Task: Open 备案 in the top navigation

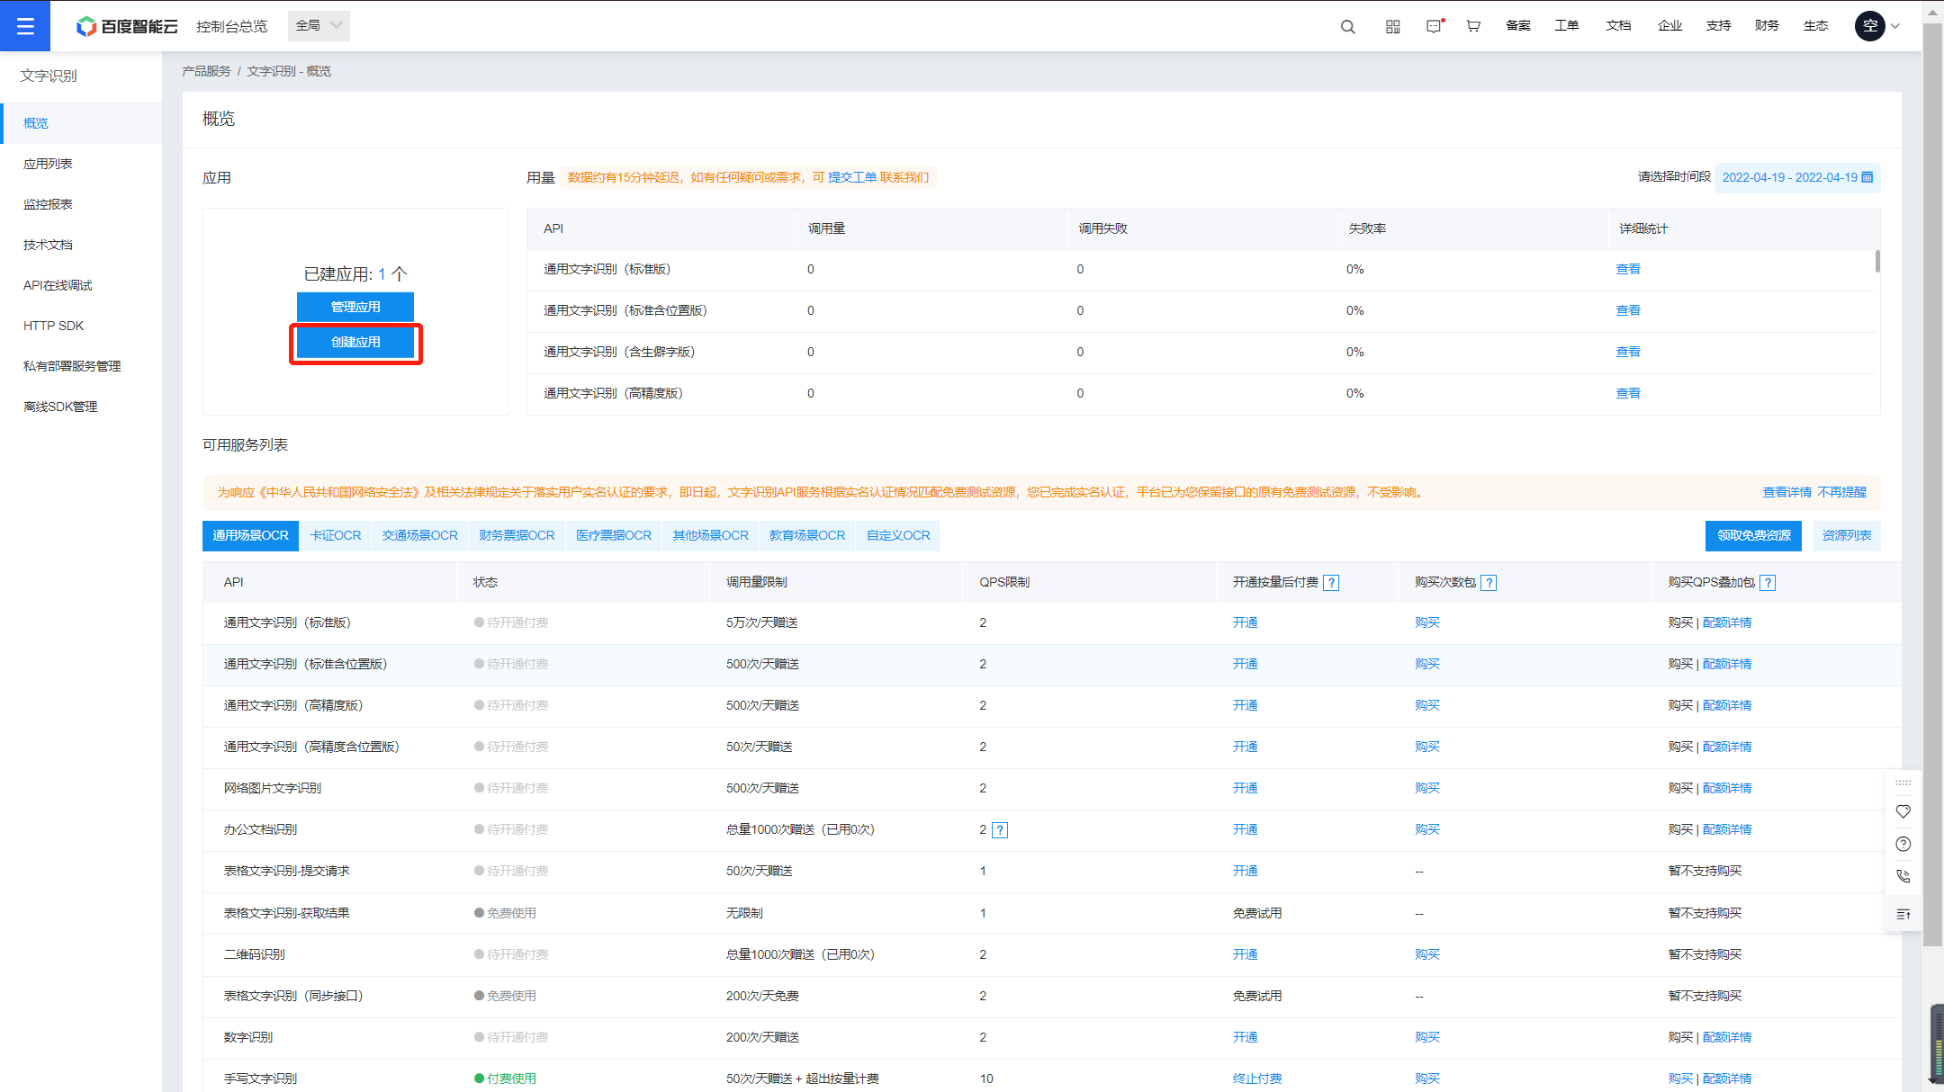Action: click(x=1517, y=25)
